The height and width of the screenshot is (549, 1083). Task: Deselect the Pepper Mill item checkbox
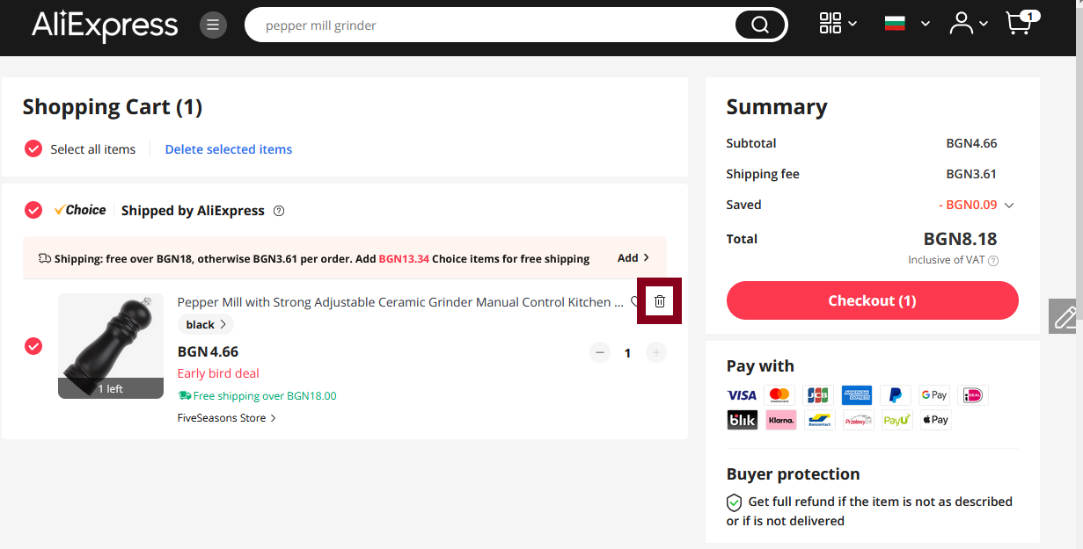point(33,346)
